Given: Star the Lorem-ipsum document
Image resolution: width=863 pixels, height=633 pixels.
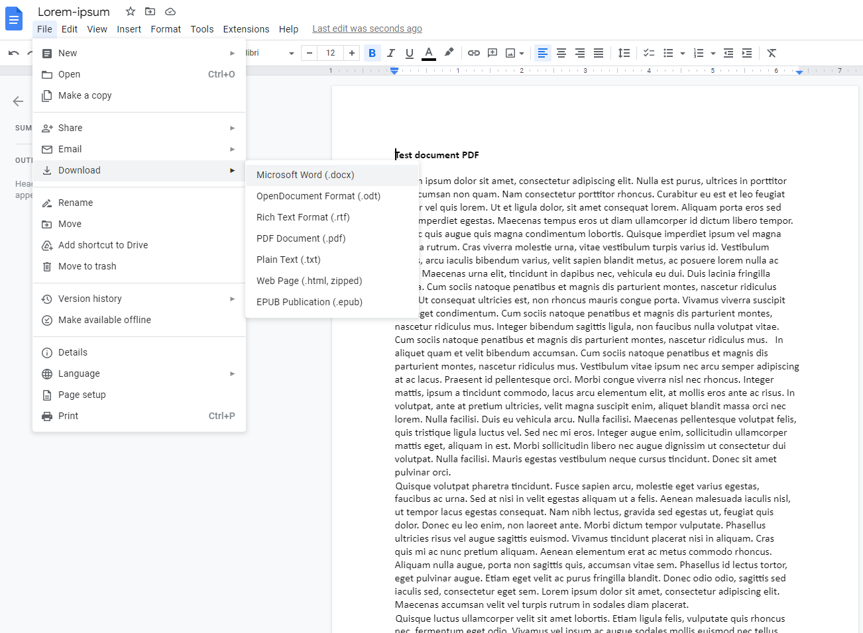Looking at the screenshot, I should (x=131, y=11).
